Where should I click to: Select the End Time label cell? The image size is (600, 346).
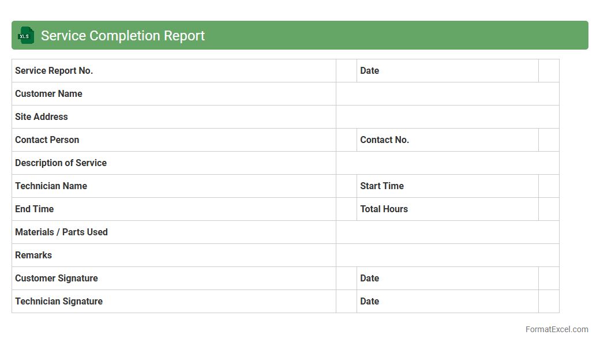pyautogui.click(x=173, y=209)
